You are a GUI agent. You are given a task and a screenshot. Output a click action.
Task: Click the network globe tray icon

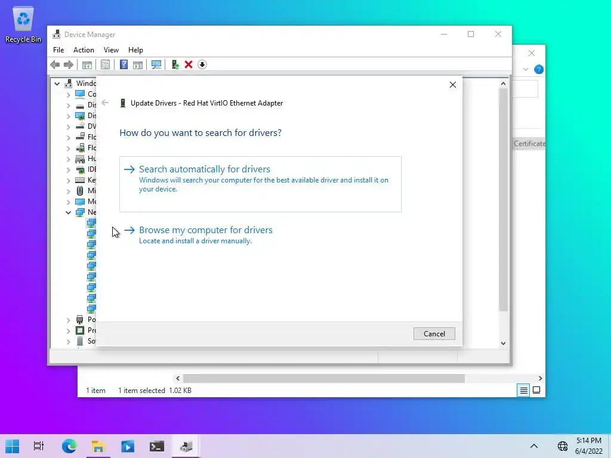(x=562, y=446)
